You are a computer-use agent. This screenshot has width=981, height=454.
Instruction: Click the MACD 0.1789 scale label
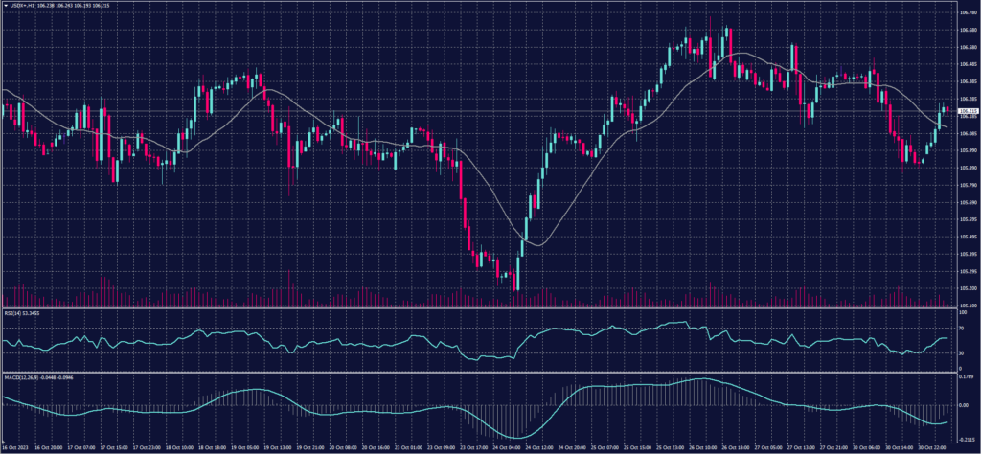(966, 379)
